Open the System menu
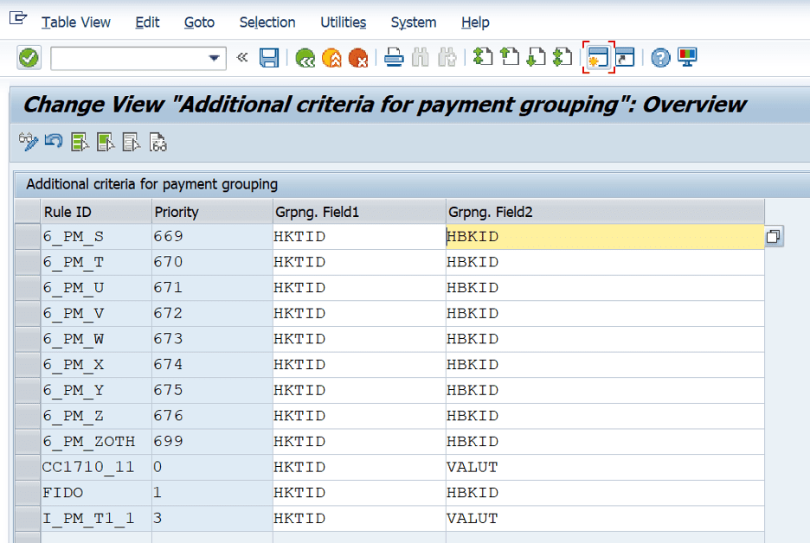810x543 pixels. pos(414,22)
